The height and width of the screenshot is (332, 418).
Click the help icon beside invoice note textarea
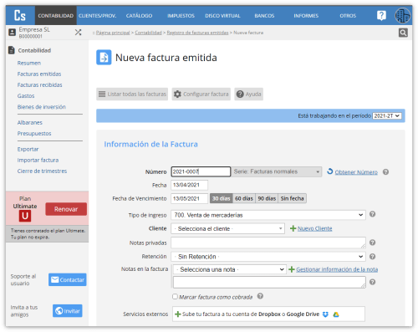coord(372,282)
